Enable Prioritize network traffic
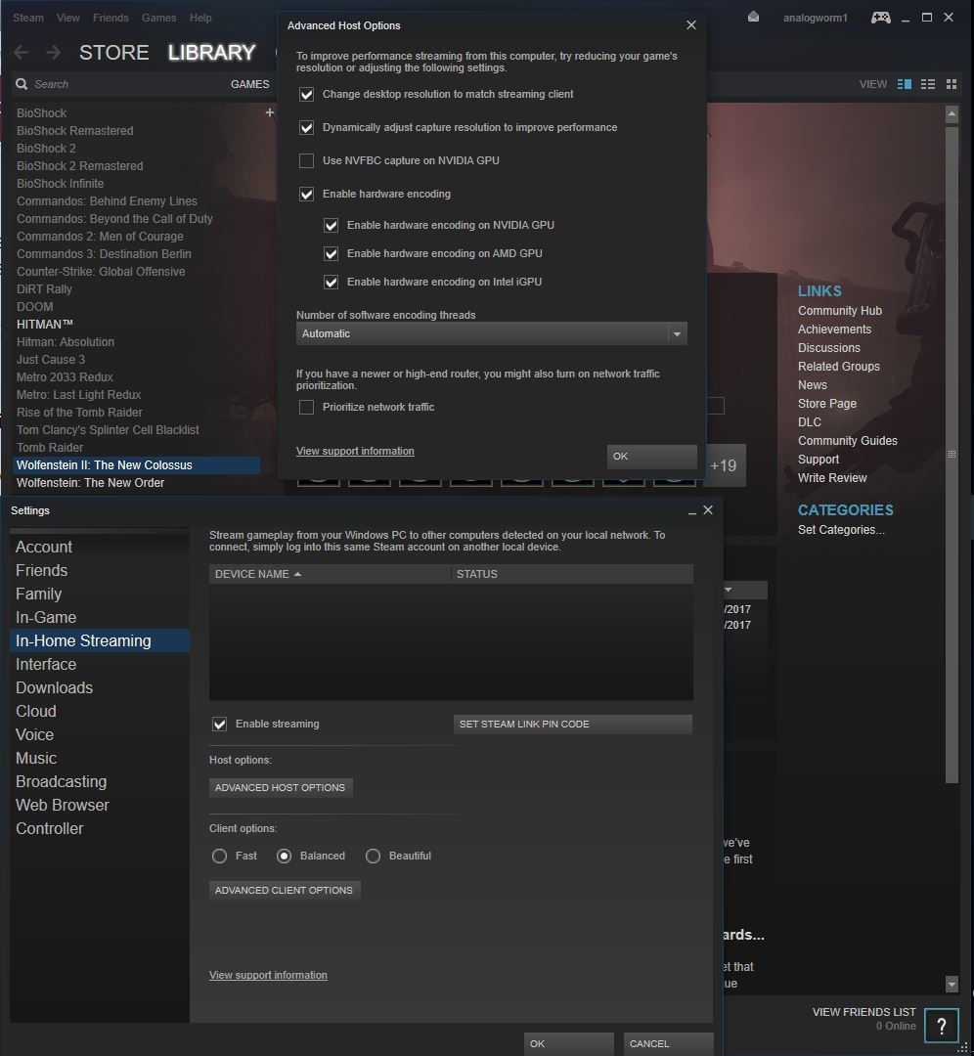Viewport: 974px width, 1056px height. point(306,407)
